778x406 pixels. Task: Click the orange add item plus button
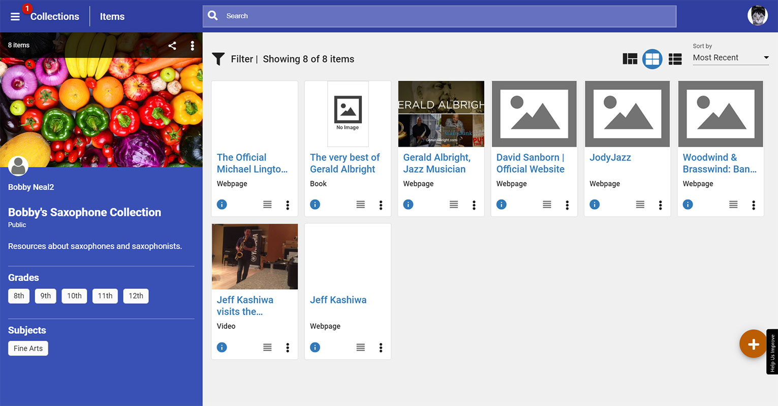pyautogui.click(x=753, y=344)
